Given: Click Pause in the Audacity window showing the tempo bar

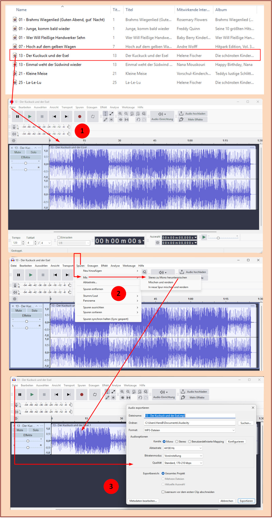Looking at the screenshot, I should 17,116.
